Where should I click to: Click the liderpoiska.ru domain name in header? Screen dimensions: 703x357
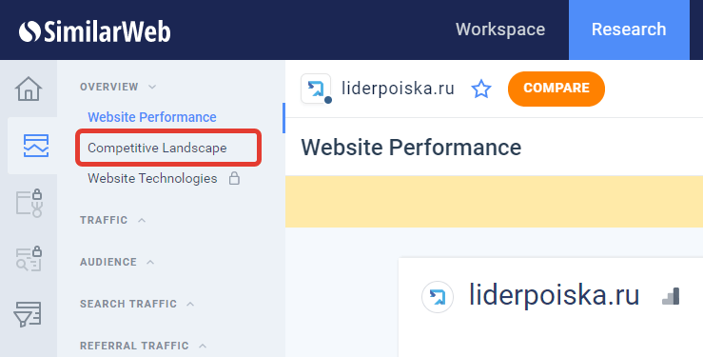pos(398,89)
